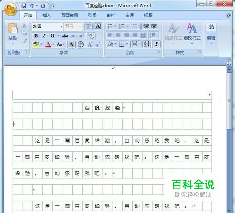This screenshot has height=213, width=235.
Task: Shrink the font size
Action: coord(98,45)
